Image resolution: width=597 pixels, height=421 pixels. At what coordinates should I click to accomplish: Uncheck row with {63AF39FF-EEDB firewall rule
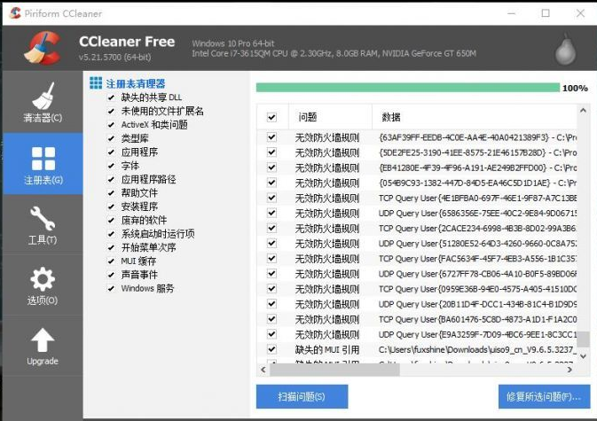pyautogui.click(x=271, y=136)
